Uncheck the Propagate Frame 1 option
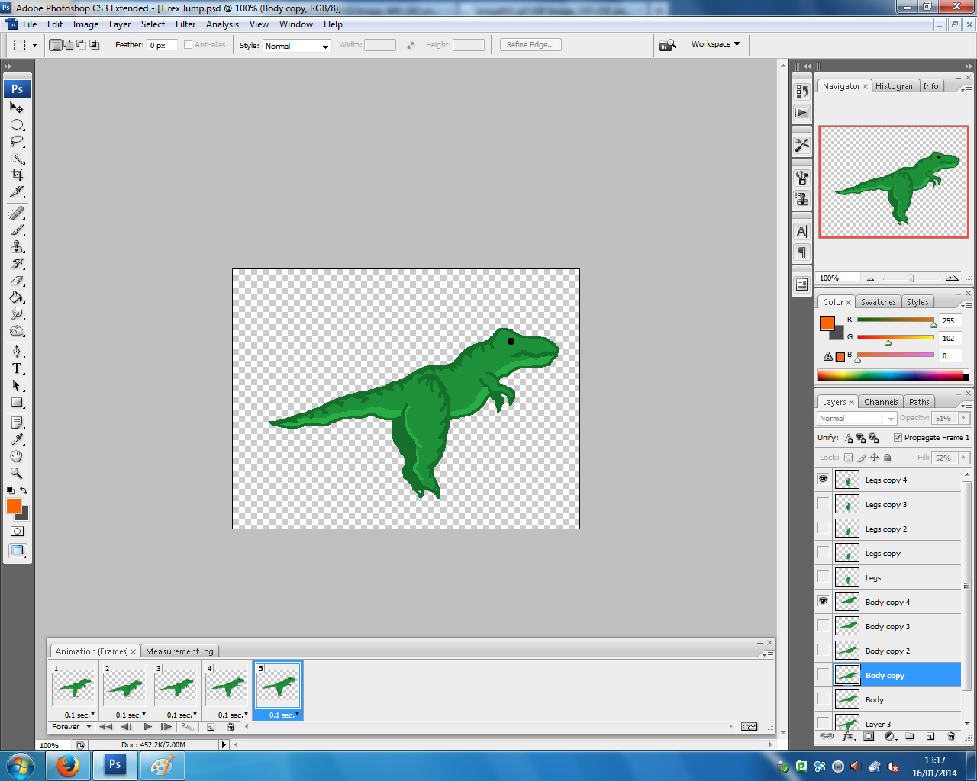The image size is (977, 781). pyautogui.click(x=898, y=437)
